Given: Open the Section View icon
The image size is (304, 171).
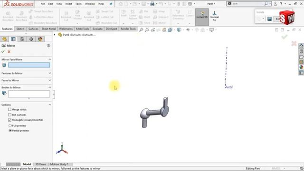Looking at the screenshot, I should pos(159,29).
